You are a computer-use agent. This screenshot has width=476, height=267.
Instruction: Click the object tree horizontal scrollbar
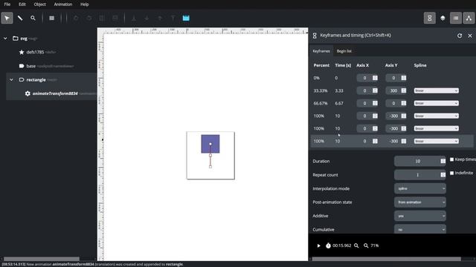[42, 259]
